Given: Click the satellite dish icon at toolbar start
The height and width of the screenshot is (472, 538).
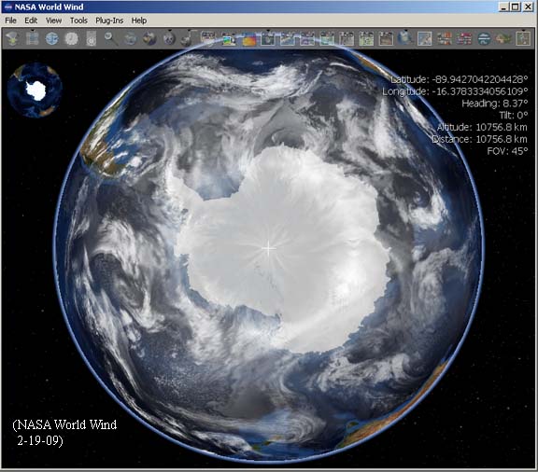Looking at the screenshot, I should point(12,39).
